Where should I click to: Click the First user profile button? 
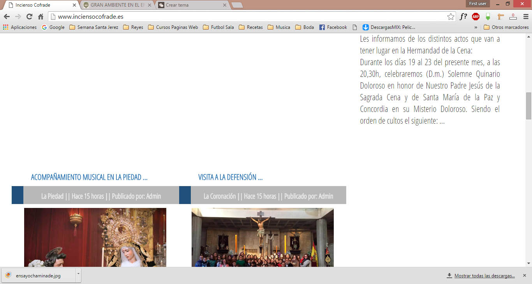[477, 4]
